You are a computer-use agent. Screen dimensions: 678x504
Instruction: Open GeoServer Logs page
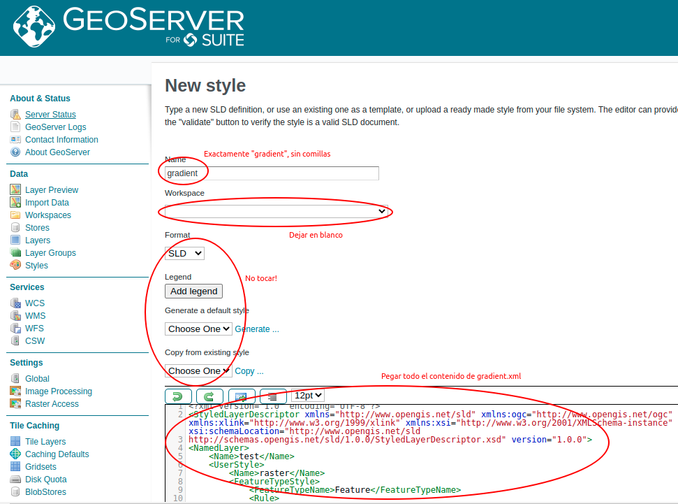tap(55, 127)
